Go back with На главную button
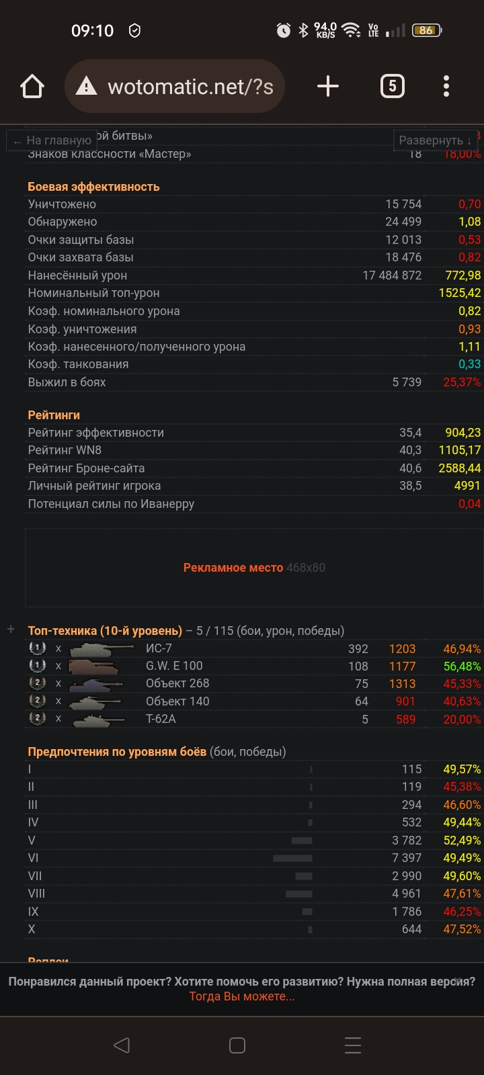The image size is (484, 1075). [x=52, y=140]
